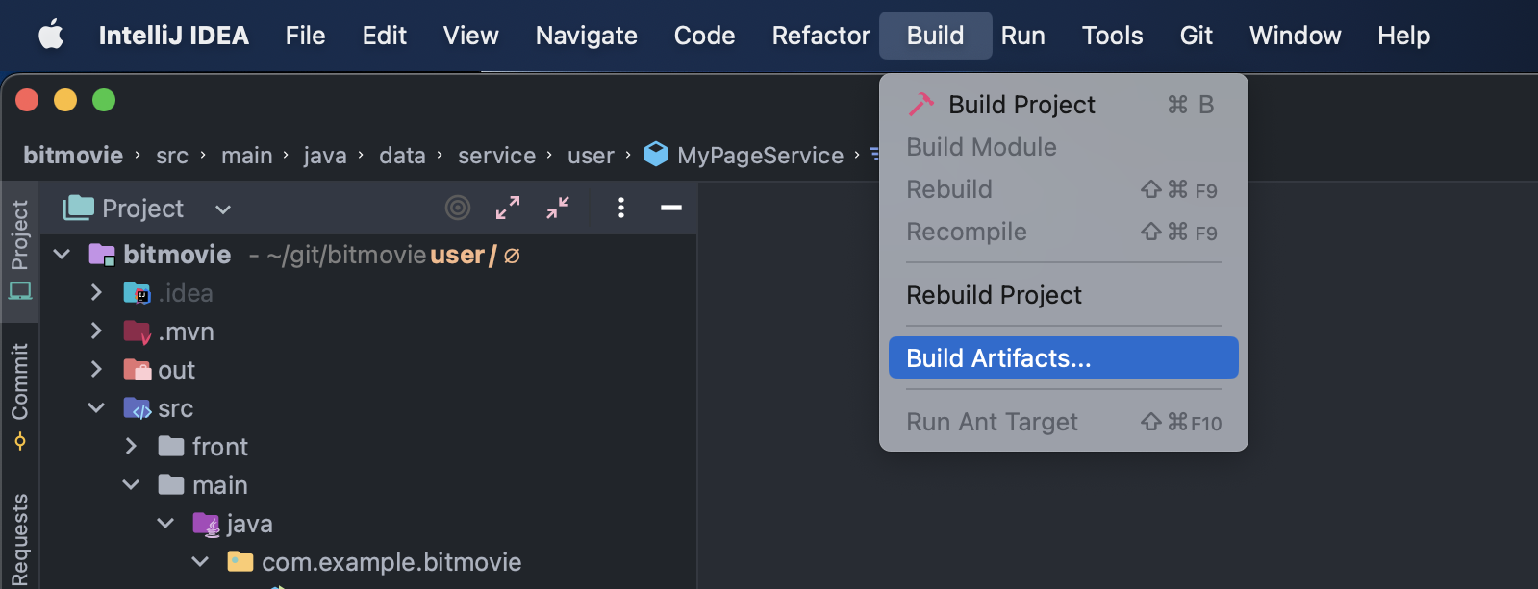Toggle the Commit tool window tab
The height and width of the screenshot is (589, 1538).
(20, 394)
